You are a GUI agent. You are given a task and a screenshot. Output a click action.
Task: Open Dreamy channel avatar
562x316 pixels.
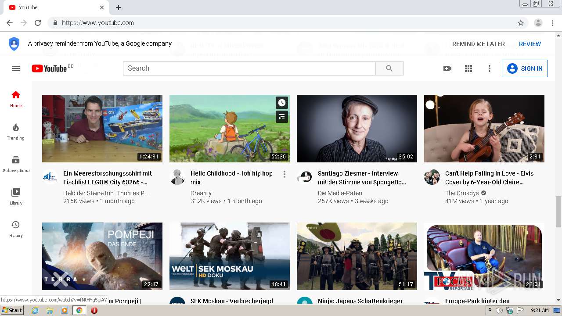click(x=177, y=177)
